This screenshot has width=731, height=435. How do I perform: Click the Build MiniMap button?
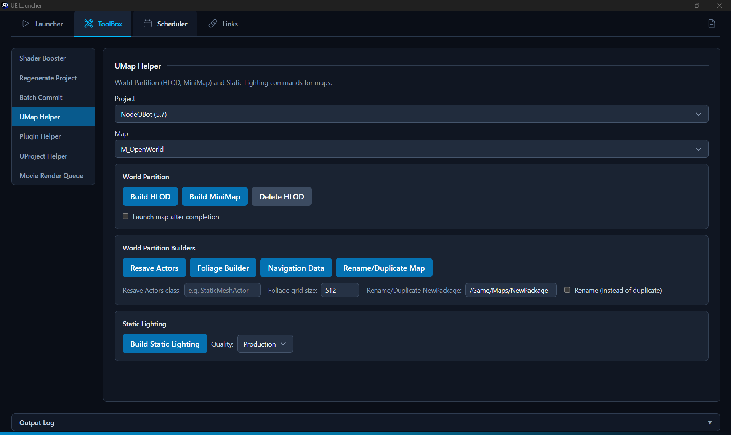(215, 196)
